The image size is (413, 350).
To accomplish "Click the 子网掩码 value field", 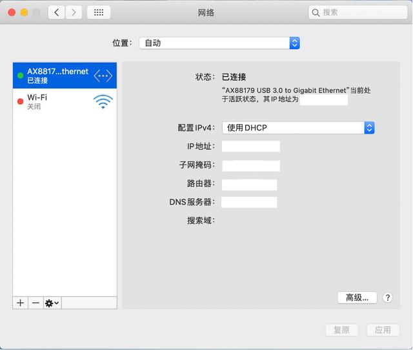I will point(251,166).
